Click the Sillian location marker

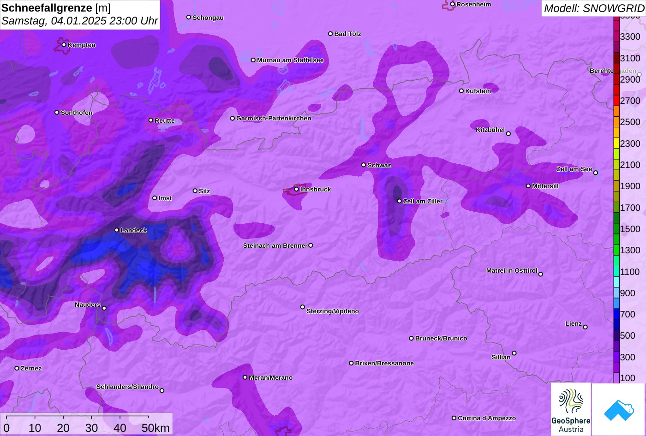coord(514,353)
